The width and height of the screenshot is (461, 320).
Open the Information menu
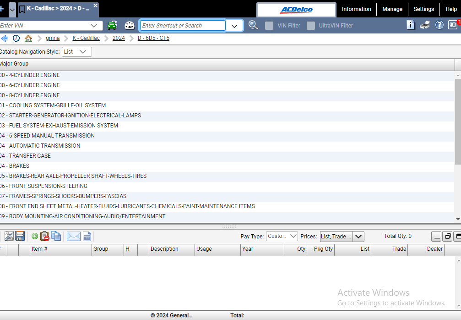(x=356, y=9)
